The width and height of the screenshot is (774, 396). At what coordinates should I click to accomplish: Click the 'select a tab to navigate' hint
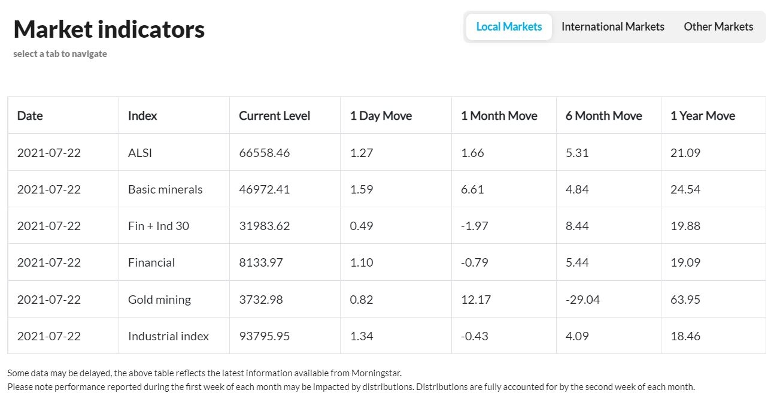click(60, 54)
